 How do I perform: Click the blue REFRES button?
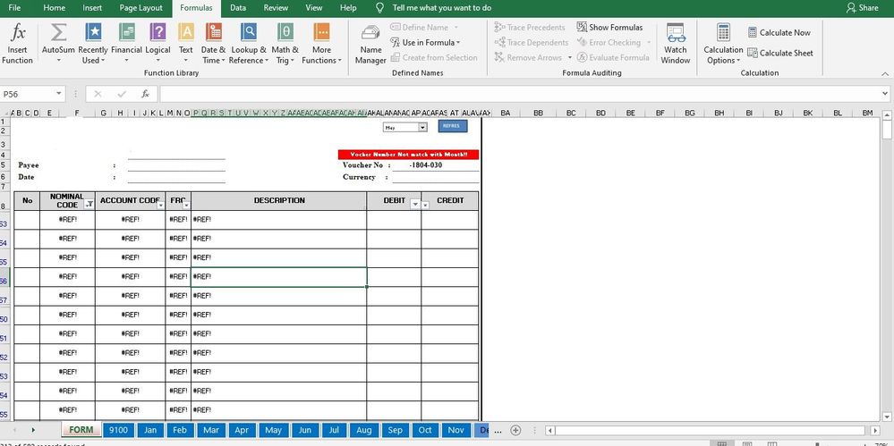[453, 126]
